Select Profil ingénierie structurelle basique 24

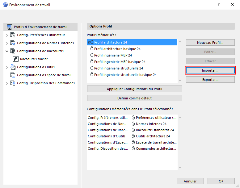coord(132,75)
